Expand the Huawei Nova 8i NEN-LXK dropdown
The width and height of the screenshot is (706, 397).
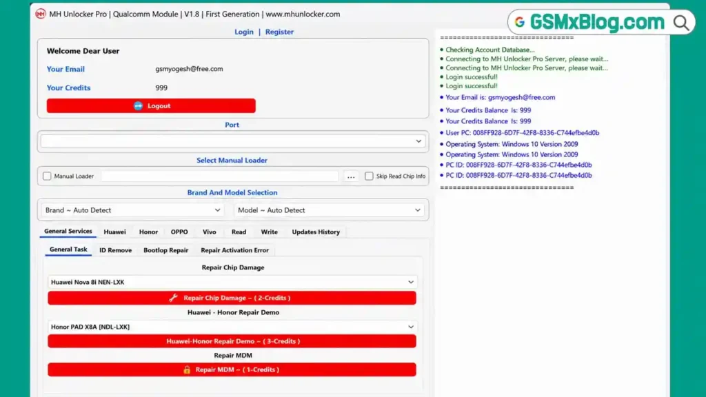(232, 282)
